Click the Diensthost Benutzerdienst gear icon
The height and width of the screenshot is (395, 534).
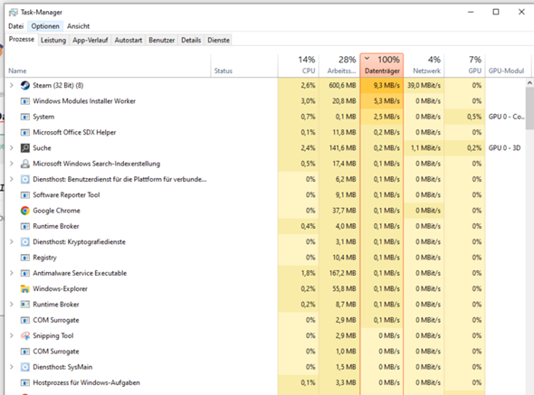(x=24, y=179)
